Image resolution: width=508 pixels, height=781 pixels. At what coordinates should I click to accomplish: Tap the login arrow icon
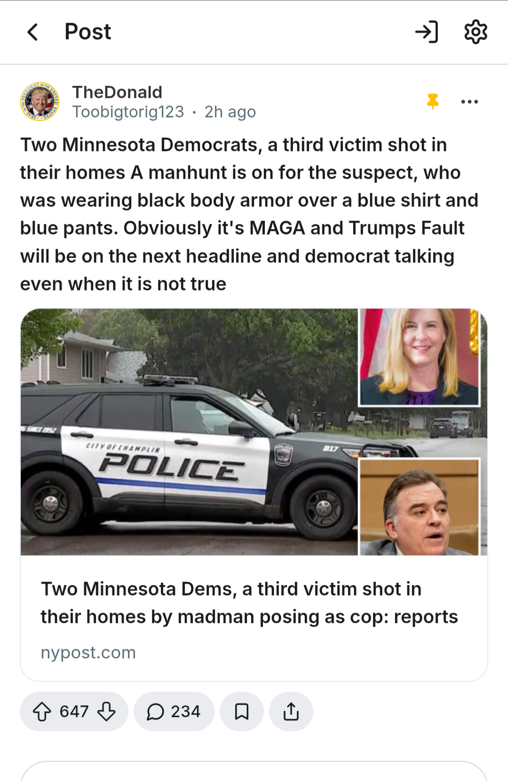(x=427, y=32)
